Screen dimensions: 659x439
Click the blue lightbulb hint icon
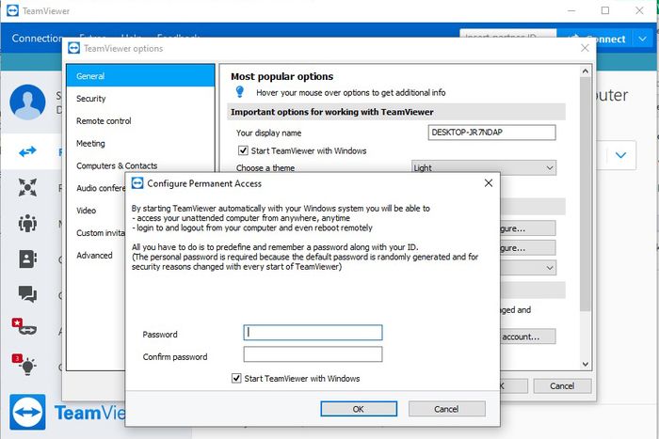click(240, 91)
